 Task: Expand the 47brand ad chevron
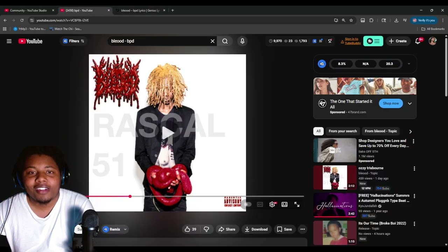[x=409, y=104]
